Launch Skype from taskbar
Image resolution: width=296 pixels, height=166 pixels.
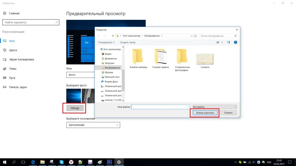[x=62, y=162]
